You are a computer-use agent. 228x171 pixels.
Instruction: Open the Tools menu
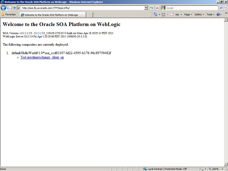pos(211,15)
